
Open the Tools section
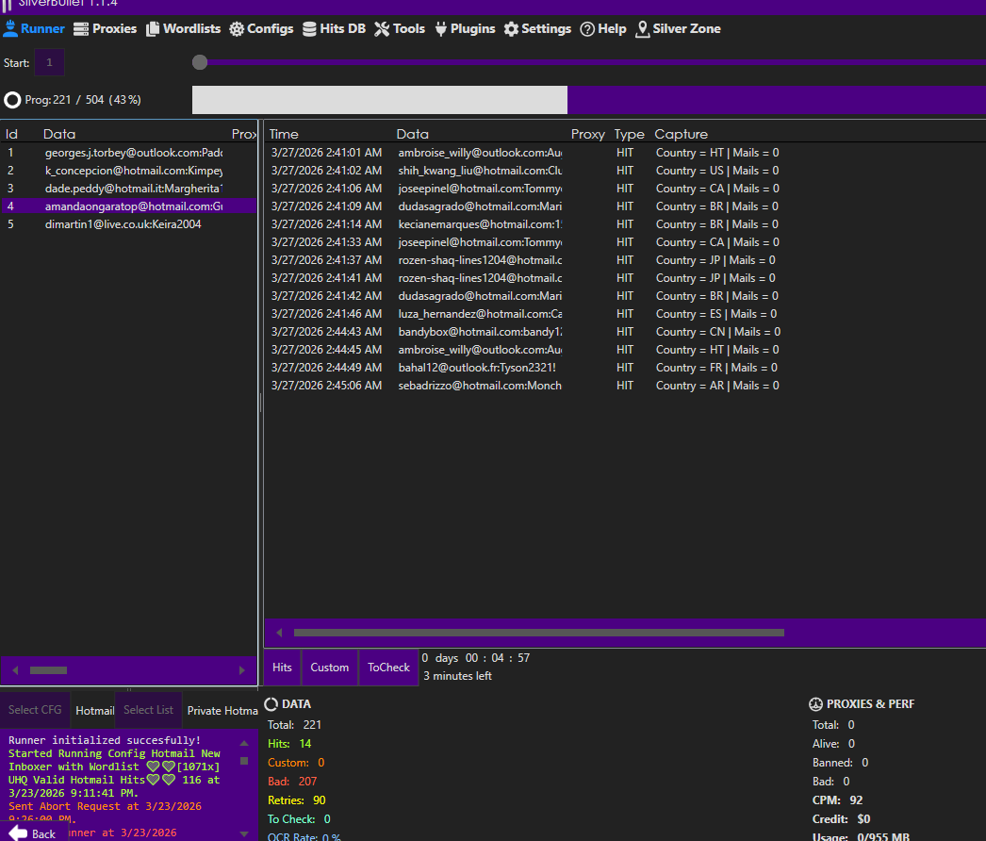400,29
